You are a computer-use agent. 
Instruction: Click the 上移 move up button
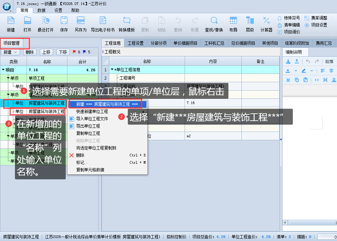(46, 52)
